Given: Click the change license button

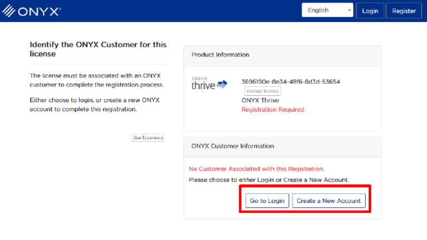Looking at the screenshot, I should tap(262, 91).
